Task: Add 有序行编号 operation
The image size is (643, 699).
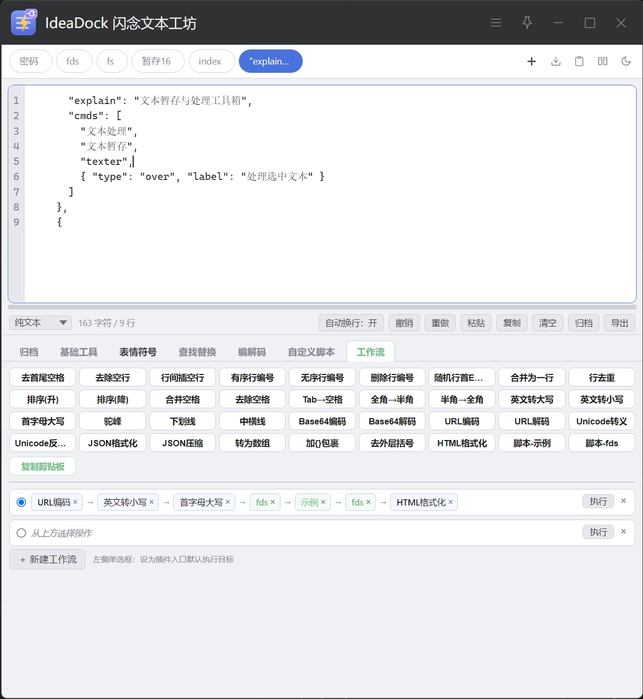Action: point(252,378)
